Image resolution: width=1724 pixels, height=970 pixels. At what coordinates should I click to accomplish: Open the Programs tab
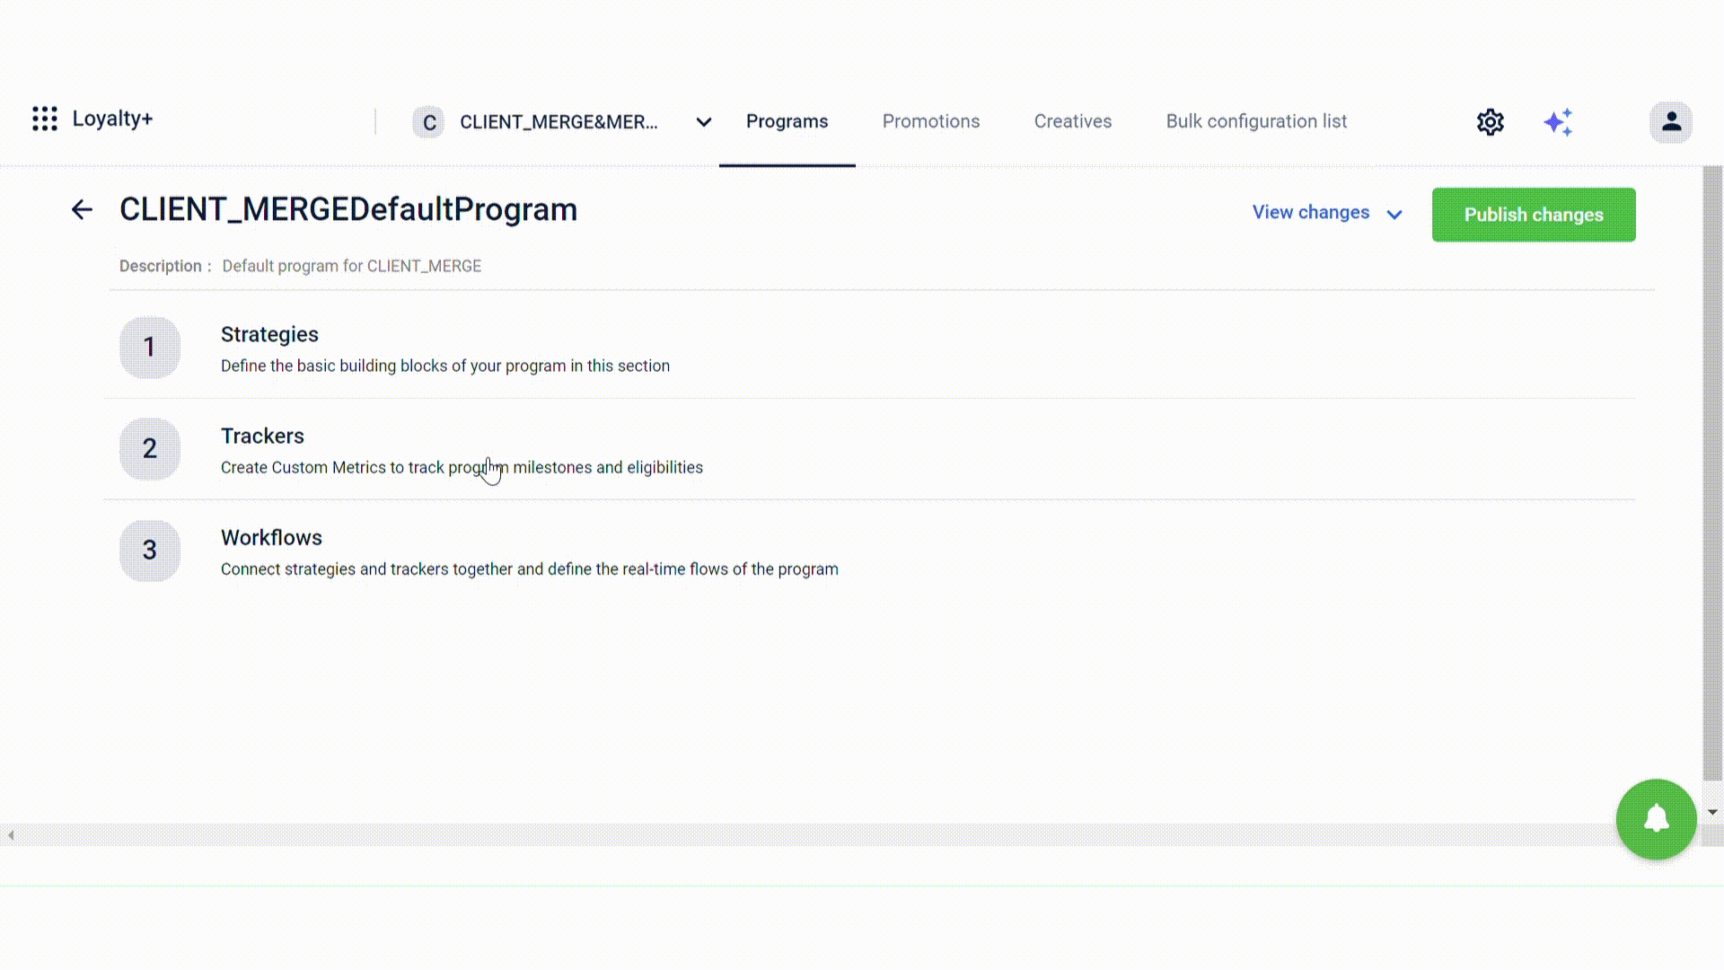click(x=787, y=121)
